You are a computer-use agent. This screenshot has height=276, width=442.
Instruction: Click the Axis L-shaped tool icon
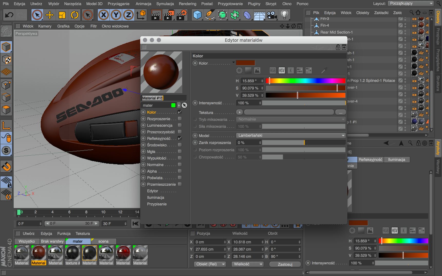tap(6, 125)
